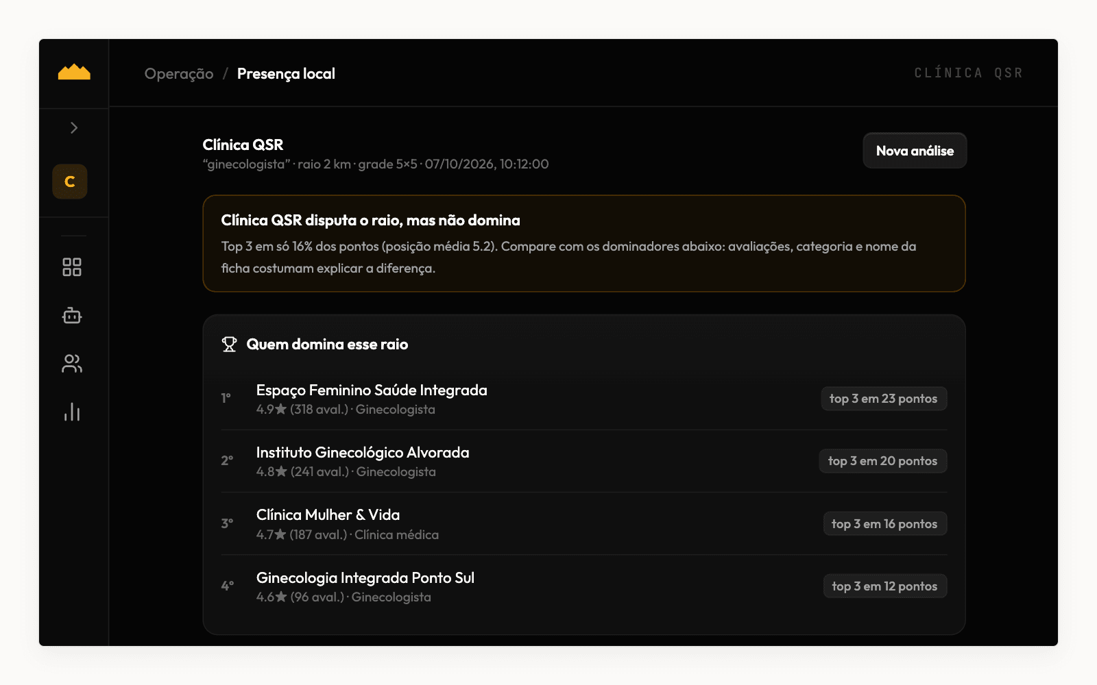Open Instituto Ginecológico Alvorada
The image size is (1097, 685).
click(363, 453)
